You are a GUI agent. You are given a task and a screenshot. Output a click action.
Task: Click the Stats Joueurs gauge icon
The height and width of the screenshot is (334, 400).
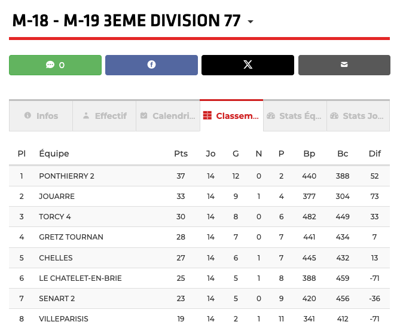[334, 116]
